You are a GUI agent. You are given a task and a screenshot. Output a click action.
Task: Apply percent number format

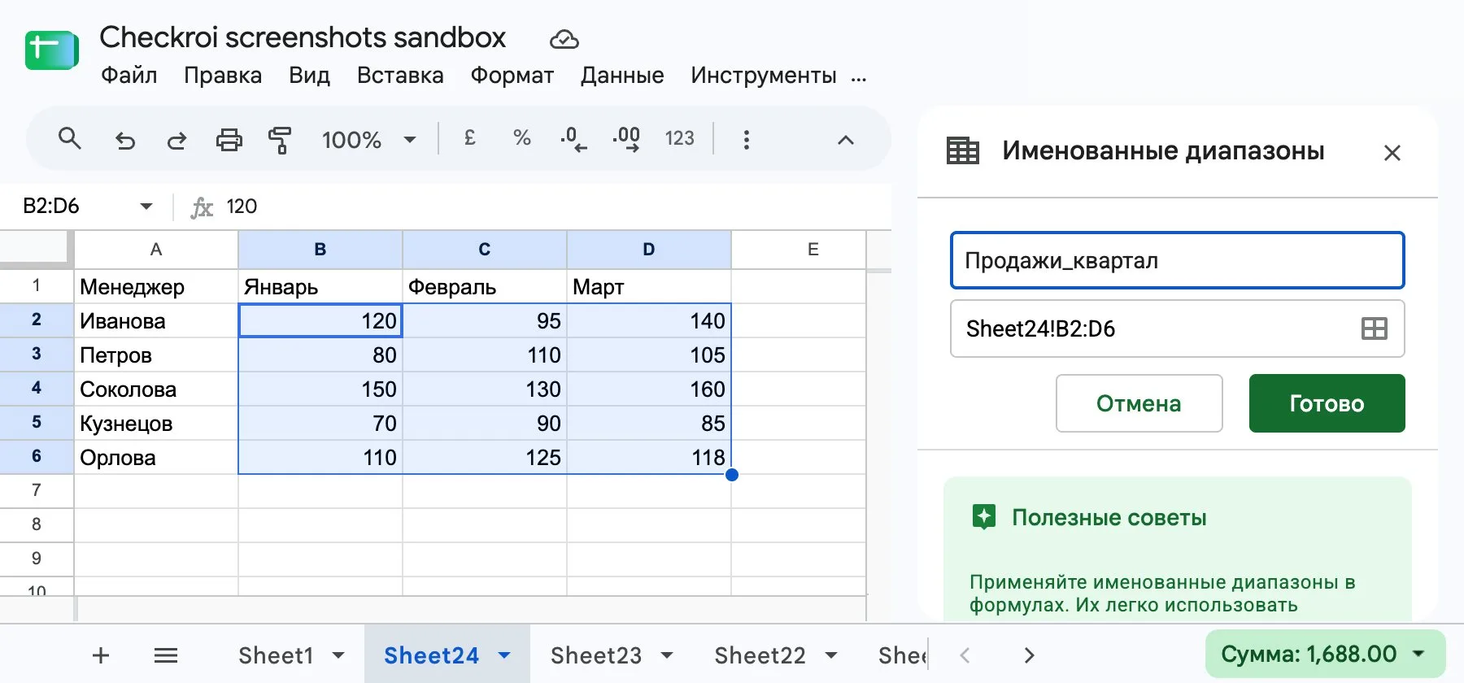pos(522,138)
